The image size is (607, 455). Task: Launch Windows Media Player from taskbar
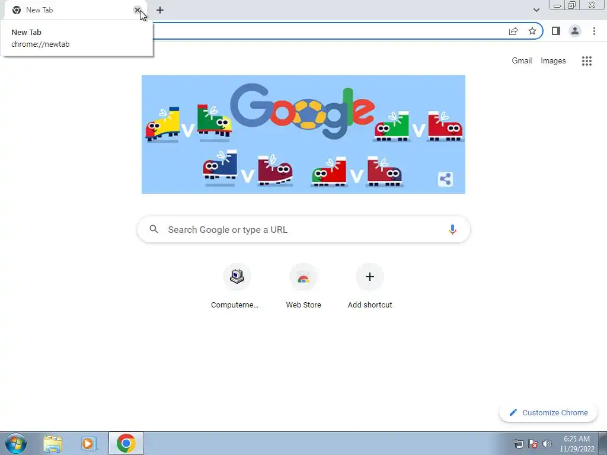(x=88, y=443)
